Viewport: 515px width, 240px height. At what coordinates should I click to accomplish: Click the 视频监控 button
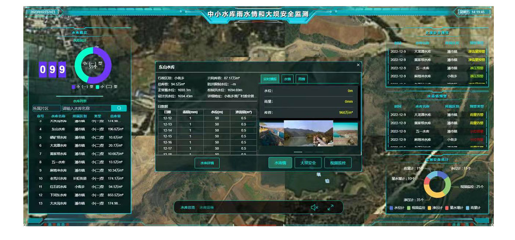coord(337,163)
